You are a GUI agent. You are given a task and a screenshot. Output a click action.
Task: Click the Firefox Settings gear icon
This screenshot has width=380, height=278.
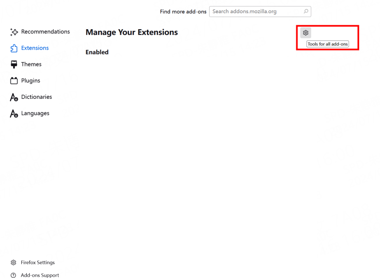pos(14,263)
